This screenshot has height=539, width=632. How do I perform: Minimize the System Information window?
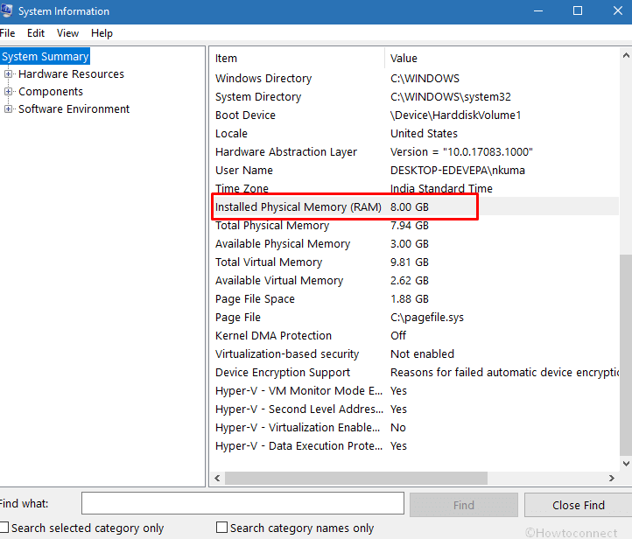538,10
